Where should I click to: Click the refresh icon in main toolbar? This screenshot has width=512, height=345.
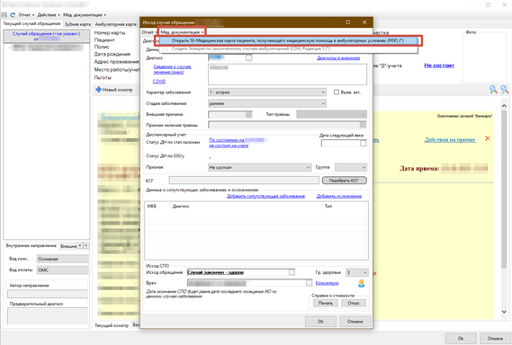pos(13,14)
